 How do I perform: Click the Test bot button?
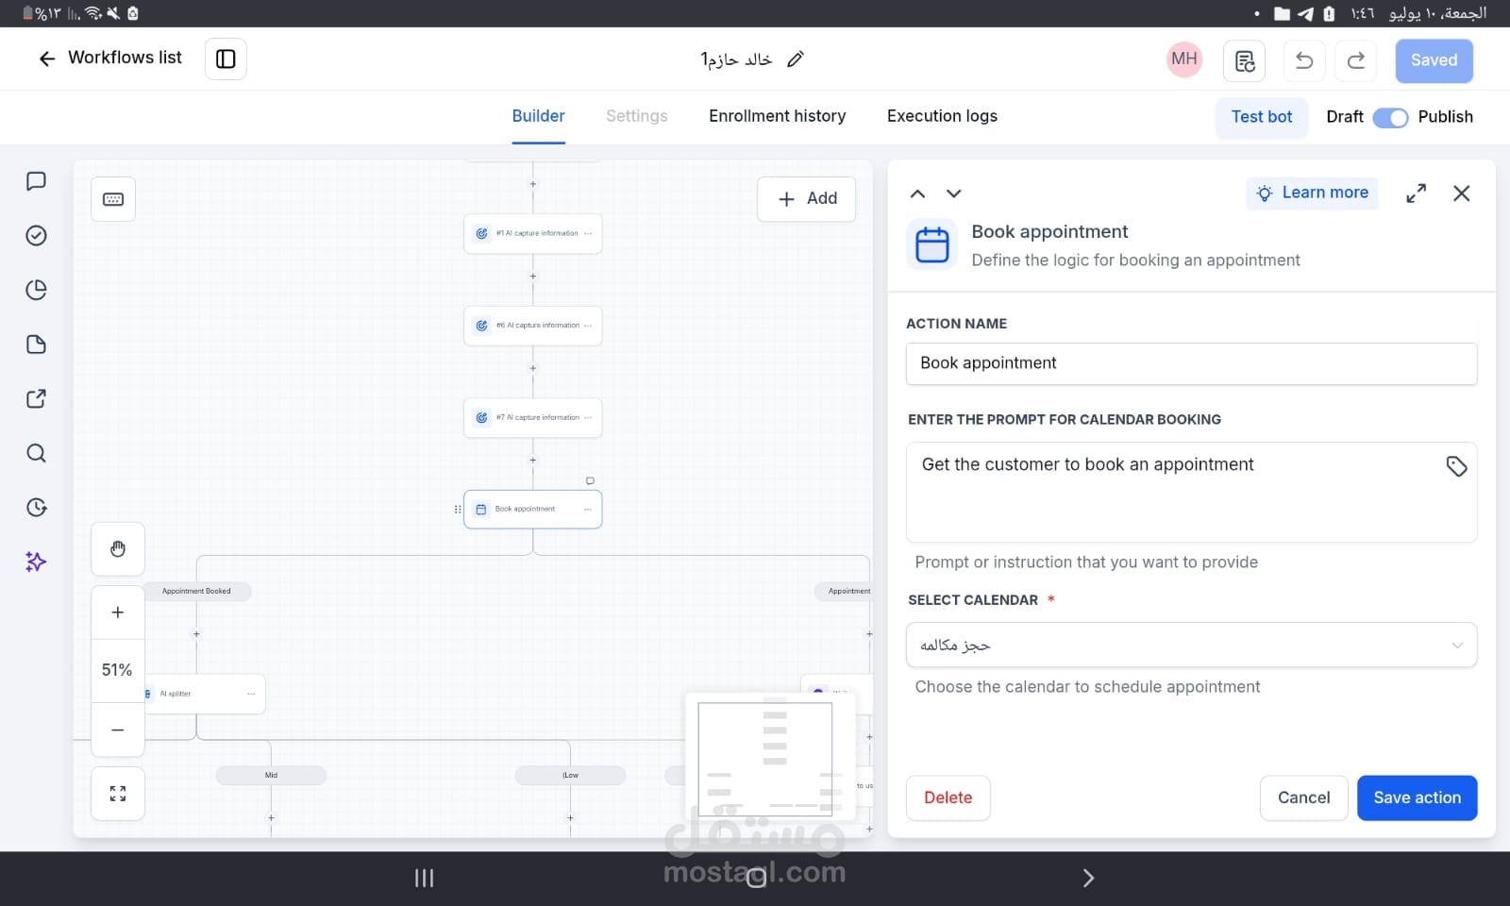tap(1262, 117)
